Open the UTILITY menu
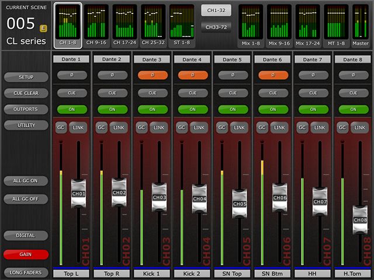This screenshot has width=374, height=280. click(x=26, y=125)
